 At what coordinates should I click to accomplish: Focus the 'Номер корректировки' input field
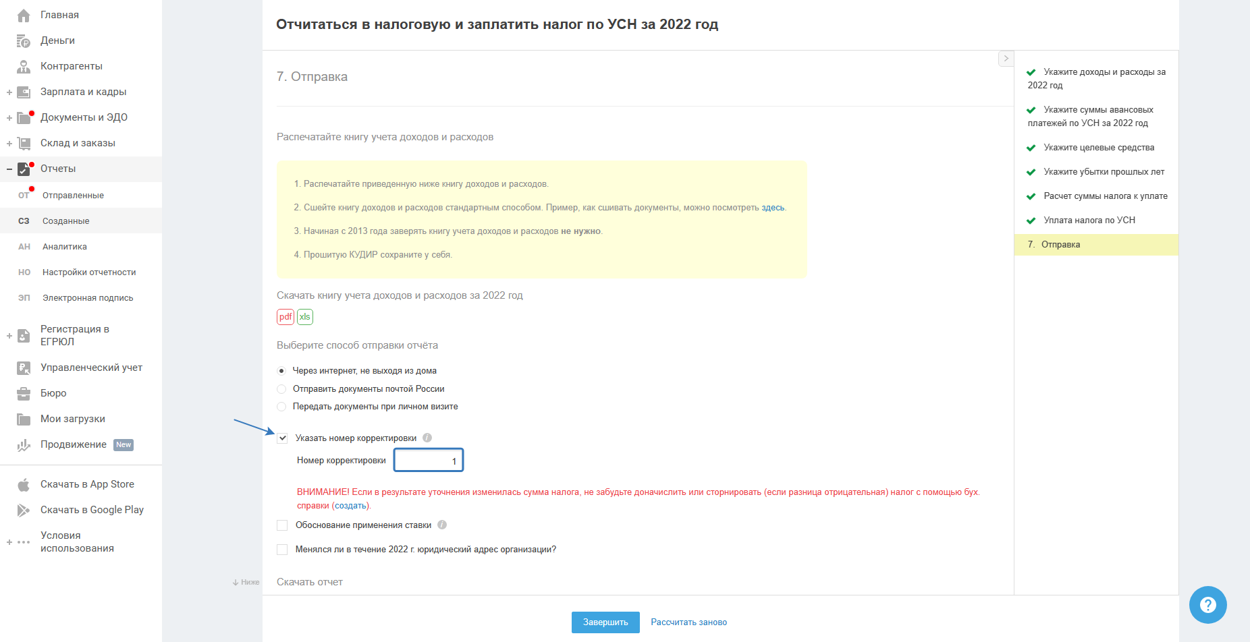click(x=429, y=461)
